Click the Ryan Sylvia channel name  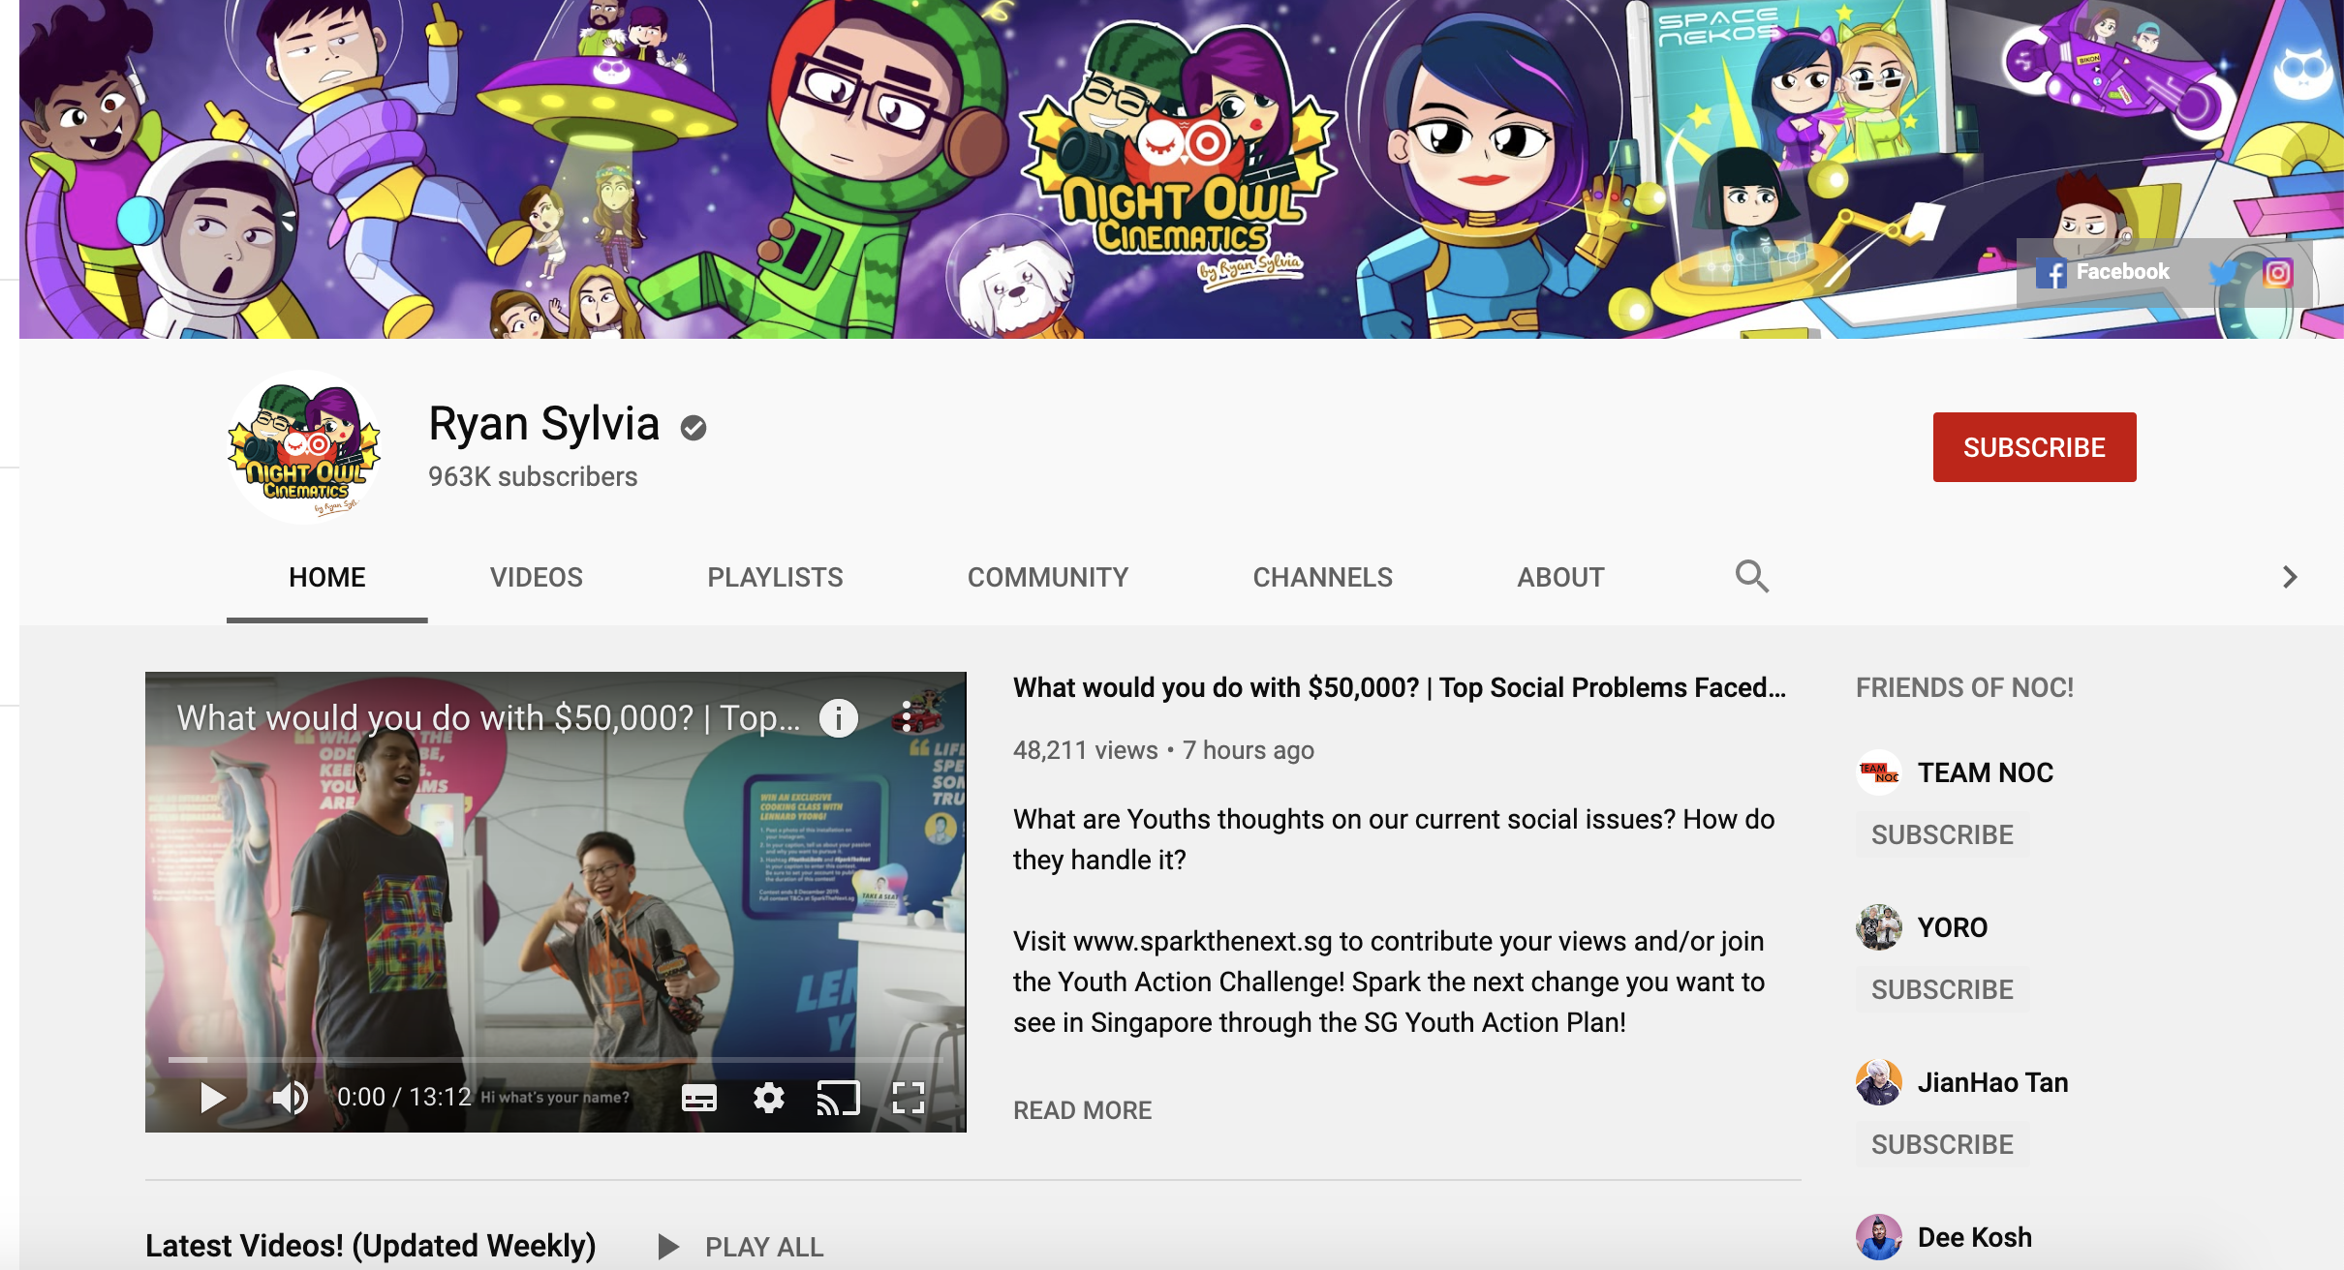(544, 424)
